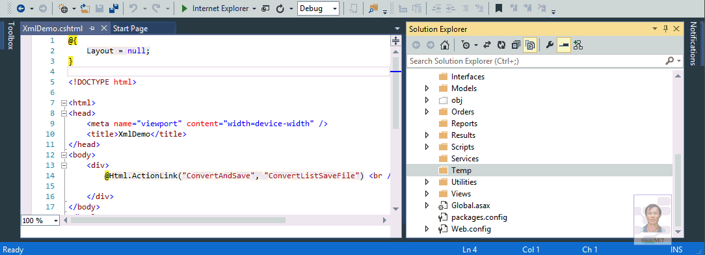
Task: Expand the Scripts folder
Action: click(x=427, y=146)
